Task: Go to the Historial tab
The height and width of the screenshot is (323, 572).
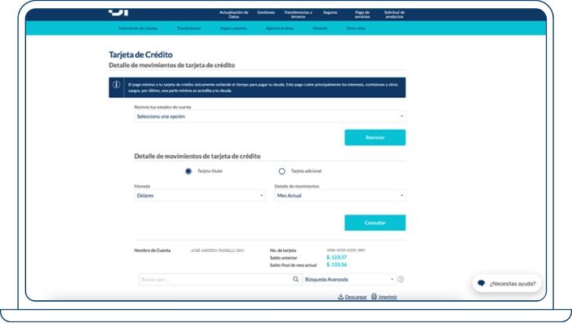Action: click(320, 28)
